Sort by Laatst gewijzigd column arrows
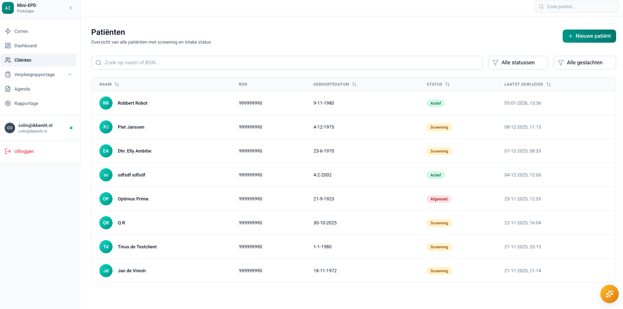The height and width of the screenshot is (309, 623). tap(549, 84)
